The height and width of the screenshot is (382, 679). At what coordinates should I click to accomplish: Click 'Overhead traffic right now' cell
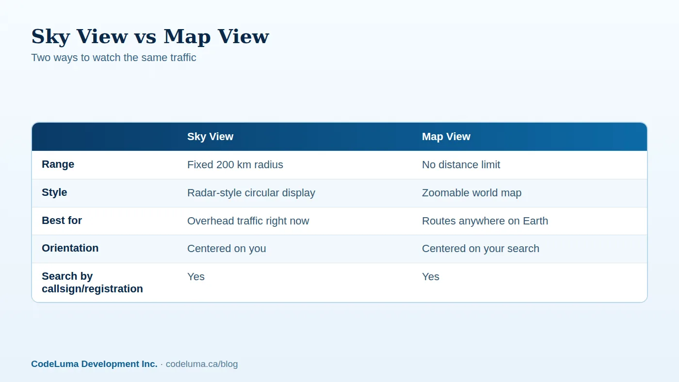point(248,221)
